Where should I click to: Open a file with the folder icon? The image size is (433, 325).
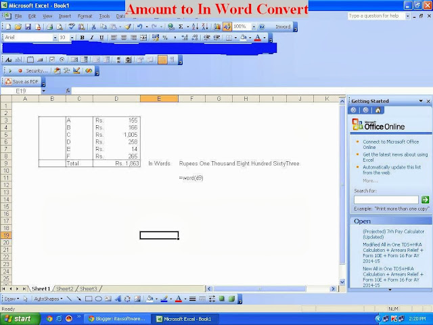pyautogui.click(x=18, y=26)
